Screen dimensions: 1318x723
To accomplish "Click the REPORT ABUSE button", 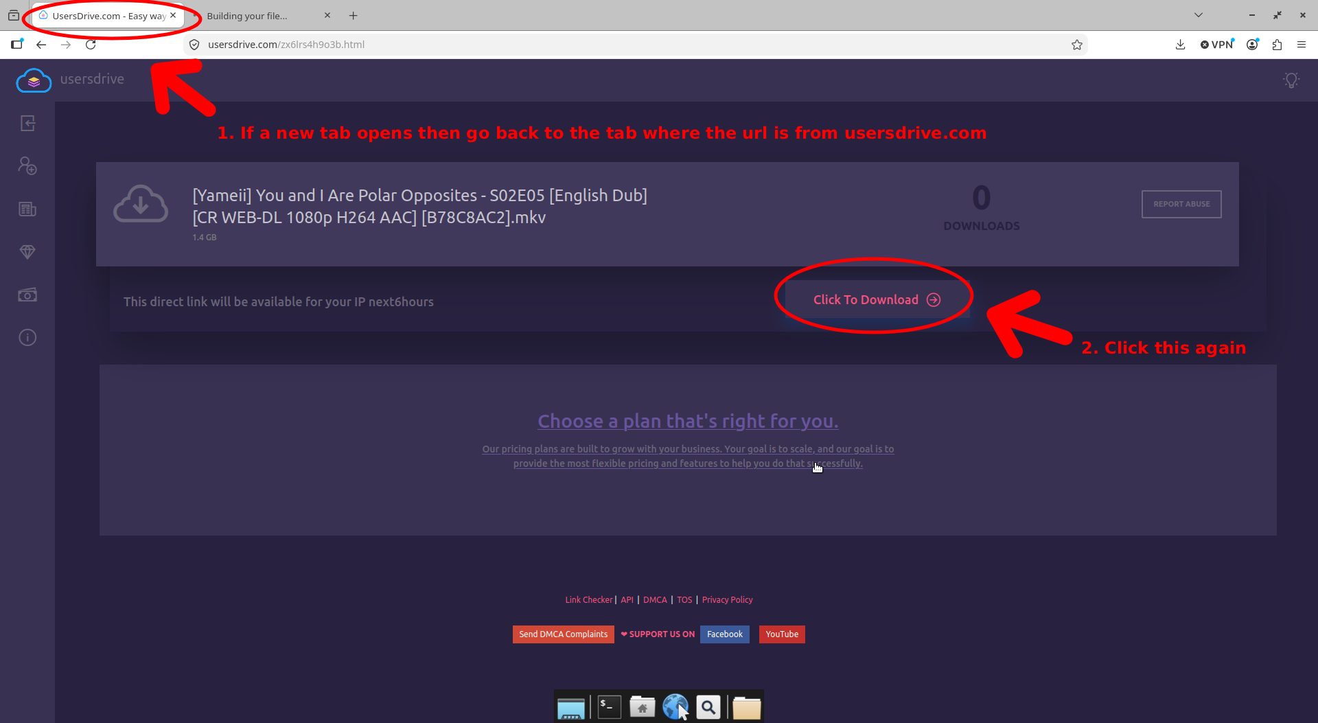I will 1181,204.
